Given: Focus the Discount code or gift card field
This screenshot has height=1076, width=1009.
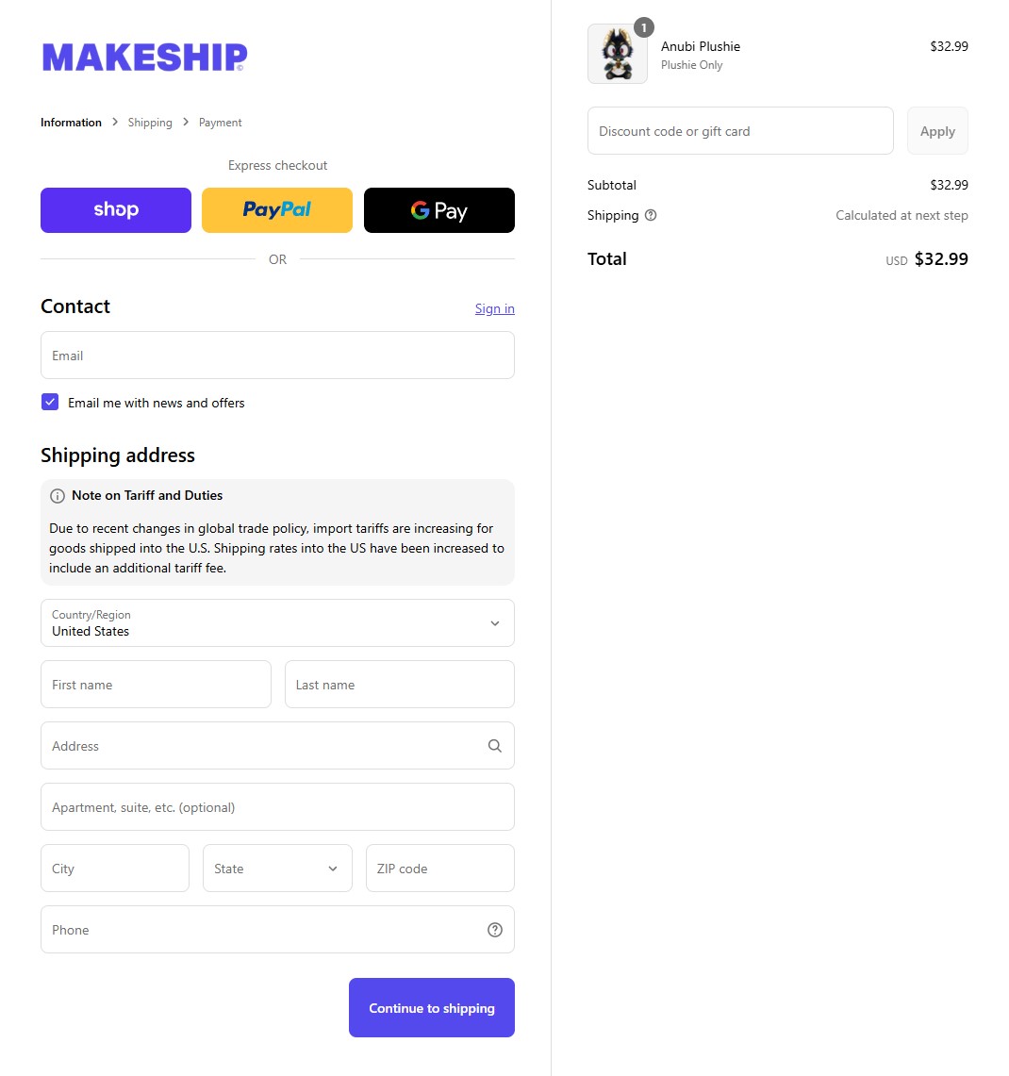Looking at the screenshot, I should (x=740, y=131).
